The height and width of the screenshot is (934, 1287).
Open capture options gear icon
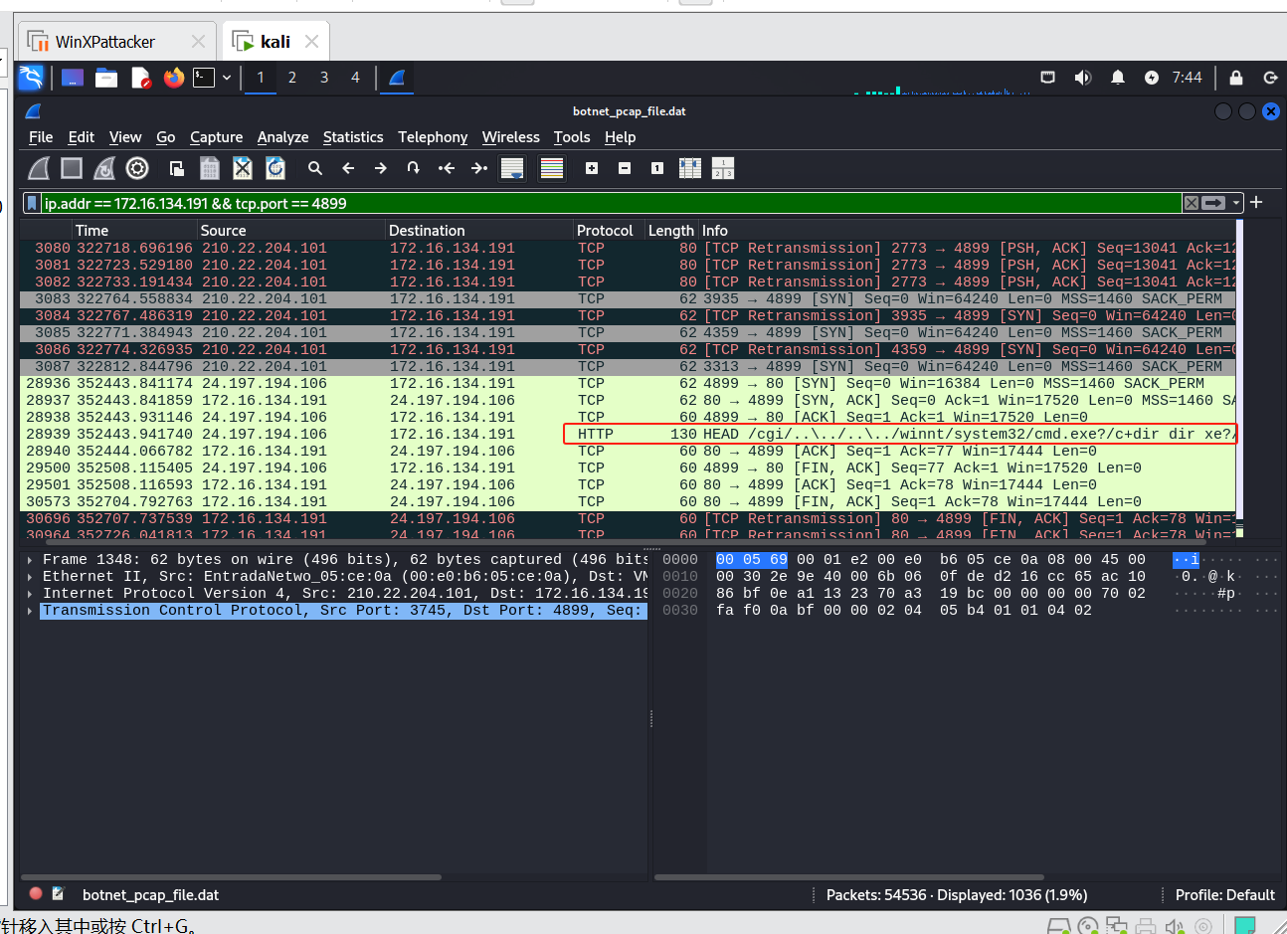(137, 168)
